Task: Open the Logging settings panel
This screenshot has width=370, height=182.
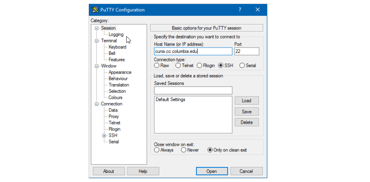Action: (116, 34)
